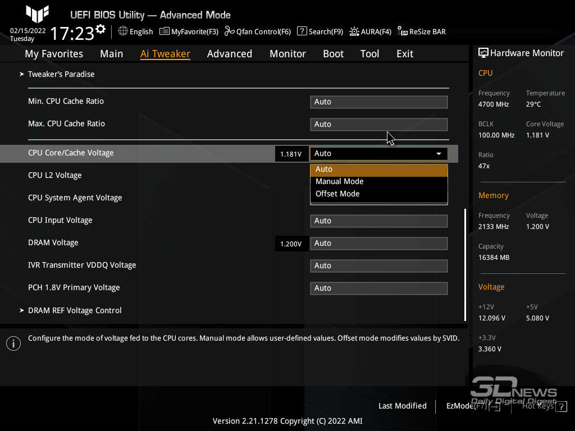Open CPU Input Voltage Auto field
Viewport: 575px width, 431px height.
coord(379,221)
